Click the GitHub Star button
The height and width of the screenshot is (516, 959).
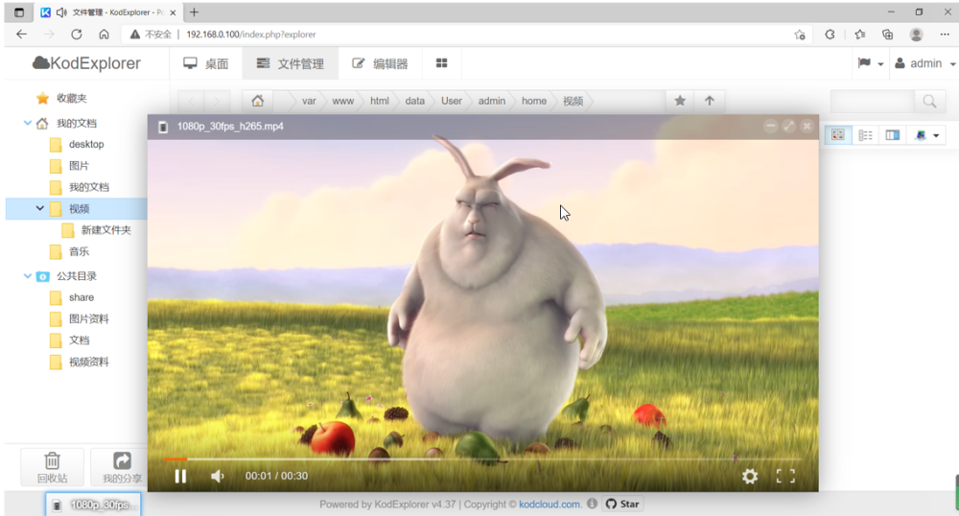point(621,504)
